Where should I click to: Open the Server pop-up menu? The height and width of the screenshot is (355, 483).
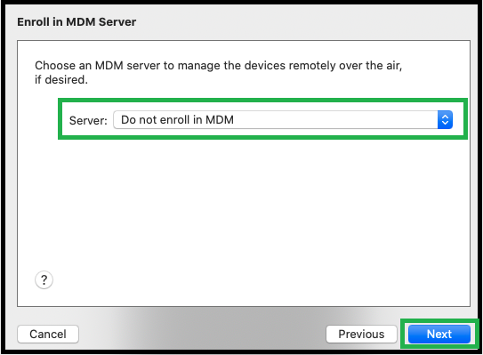click(283, 119)
